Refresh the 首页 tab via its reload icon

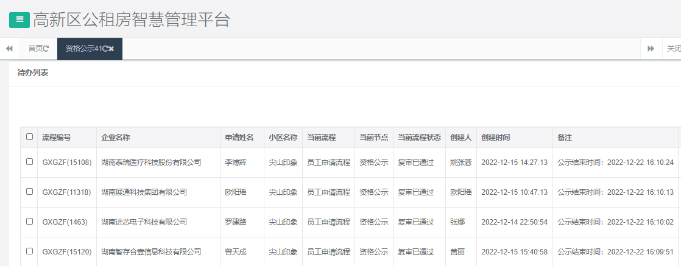46,49
